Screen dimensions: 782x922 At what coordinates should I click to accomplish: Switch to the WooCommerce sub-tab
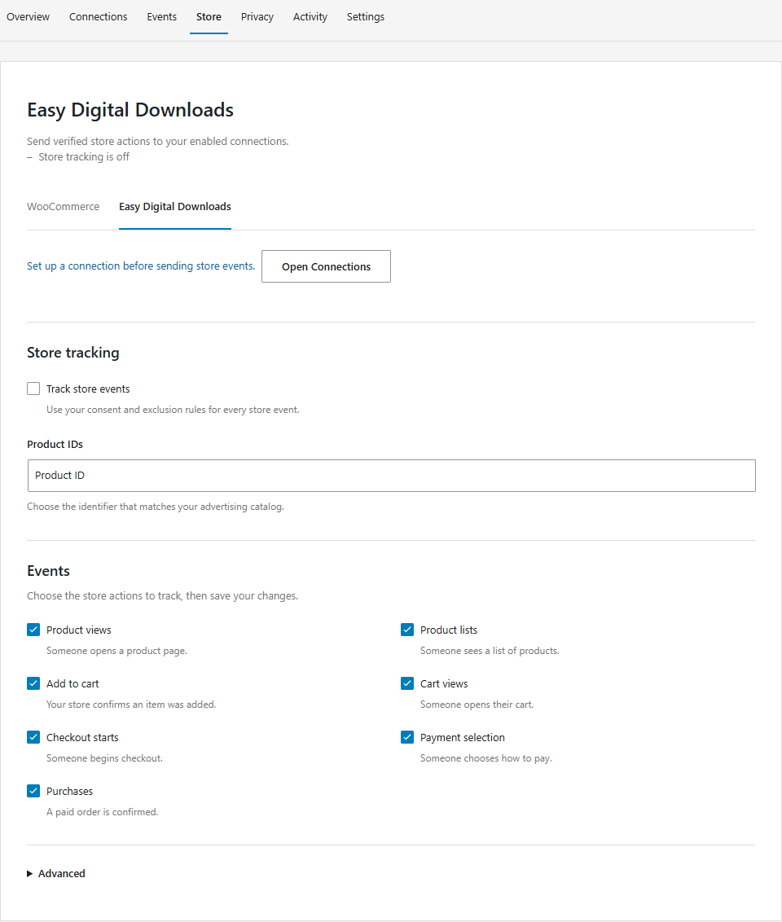[63, 206]
